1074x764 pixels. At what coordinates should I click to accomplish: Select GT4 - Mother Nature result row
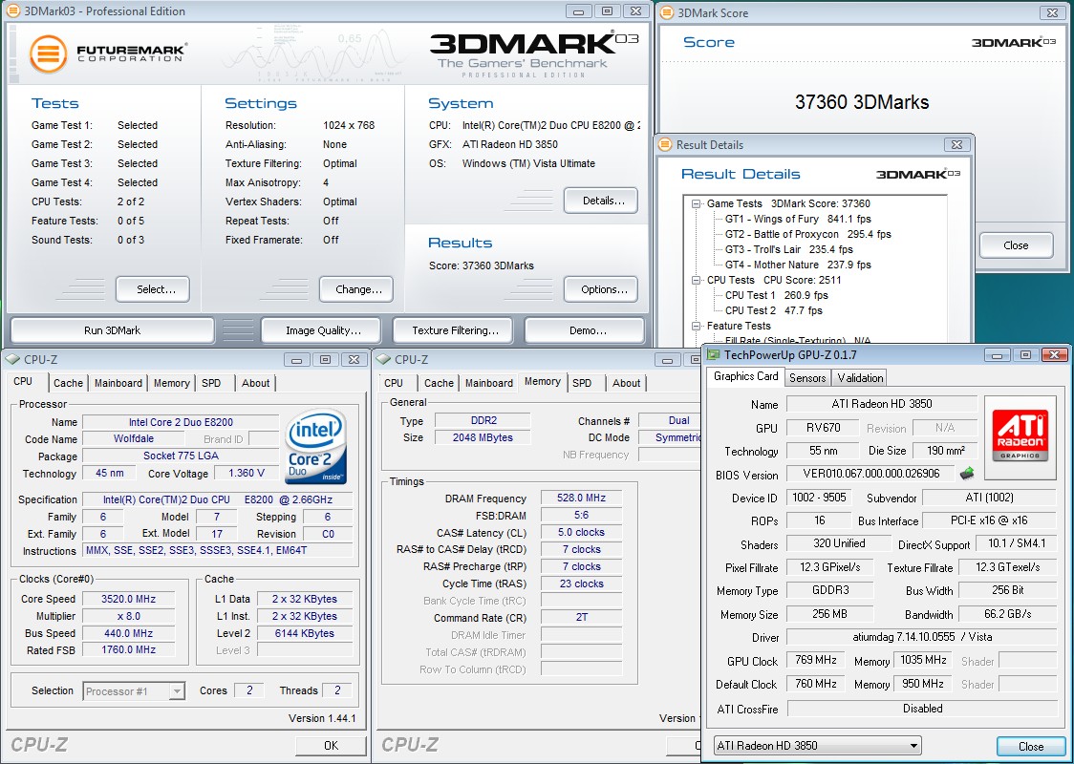(798, 265)
